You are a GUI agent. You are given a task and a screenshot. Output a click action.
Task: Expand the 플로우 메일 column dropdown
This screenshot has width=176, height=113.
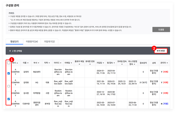pos(79,64)
